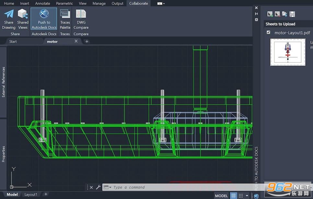Click the Sheets to Upload header
The image size is (313, 199).
pyautogui.click(x=280, y=24)
